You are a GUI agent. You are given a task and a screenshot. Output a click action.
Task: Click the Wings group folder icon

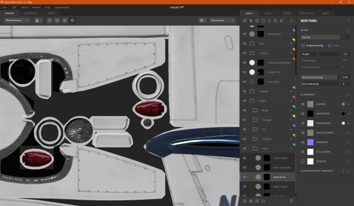point(255,110)
